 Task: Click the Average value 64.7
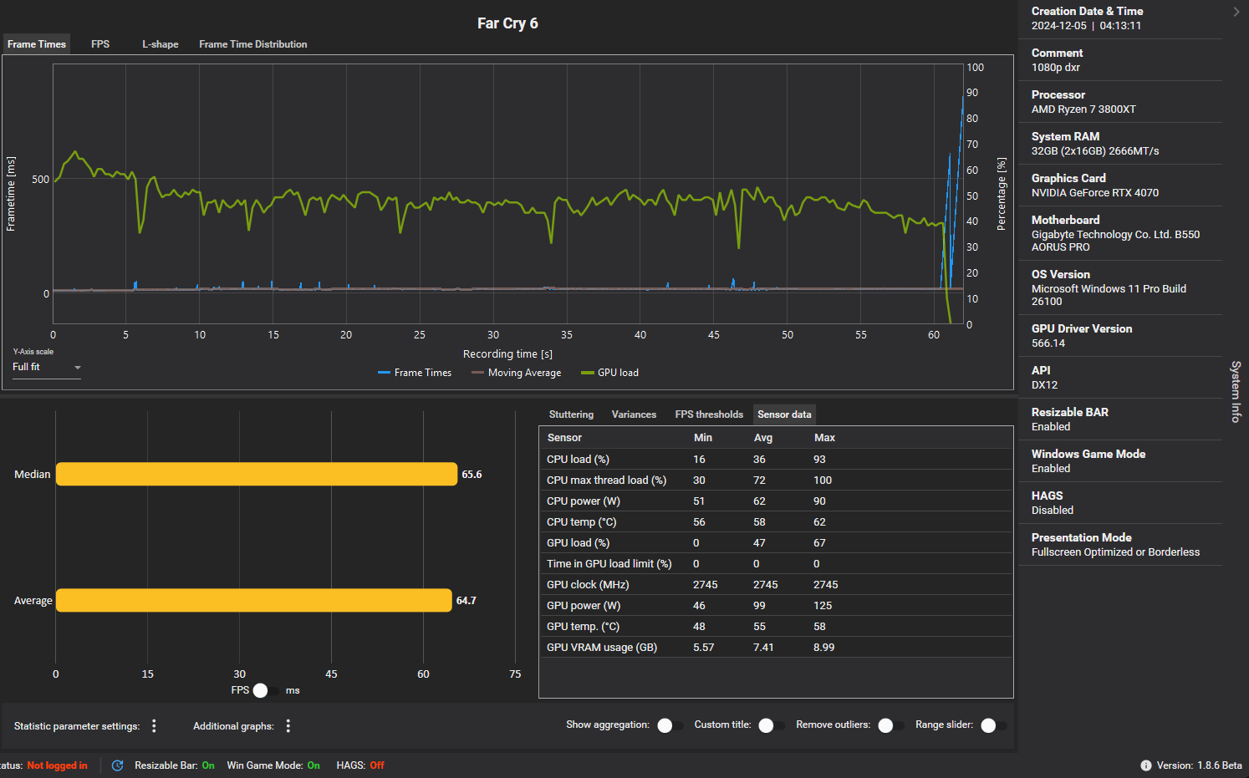pyautogui.click(x=466, y=601)
